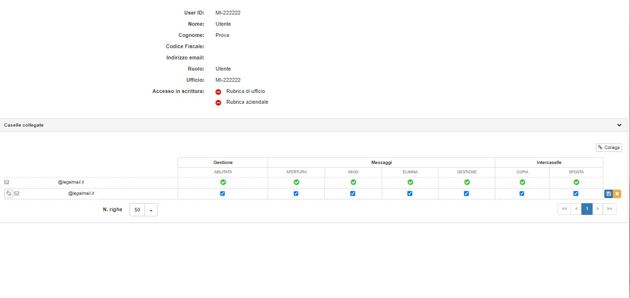Disable the SPOSTA checkbox
630x298 pixels.
pos(576,193)
